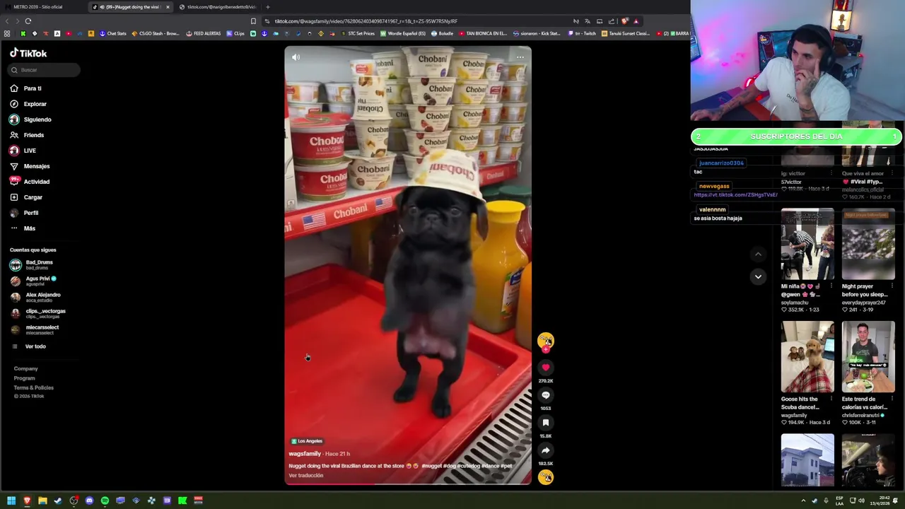This screenshot has height=509, width=905.
Task: Save the video with the bookmark icon
Action: point(545,423)
